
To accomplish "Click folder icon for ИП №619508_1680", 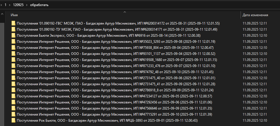I will point(13,60).
